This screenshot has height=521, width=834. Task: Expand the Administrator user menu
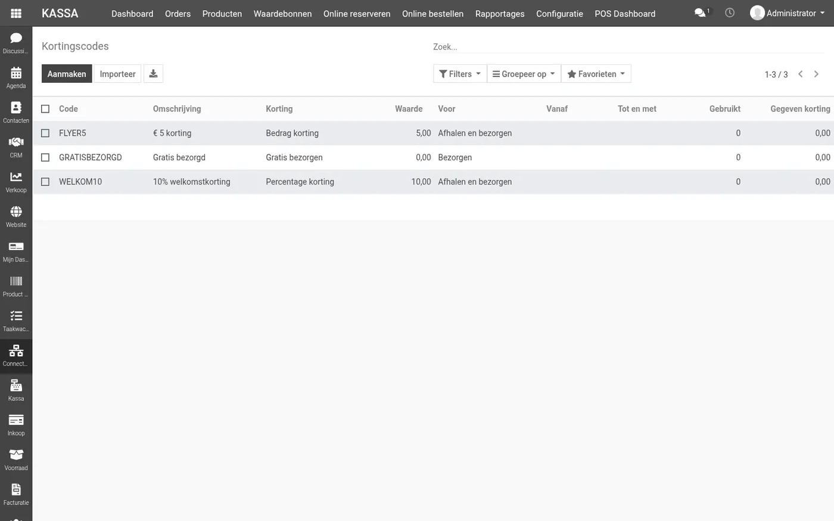click(788, 13)
